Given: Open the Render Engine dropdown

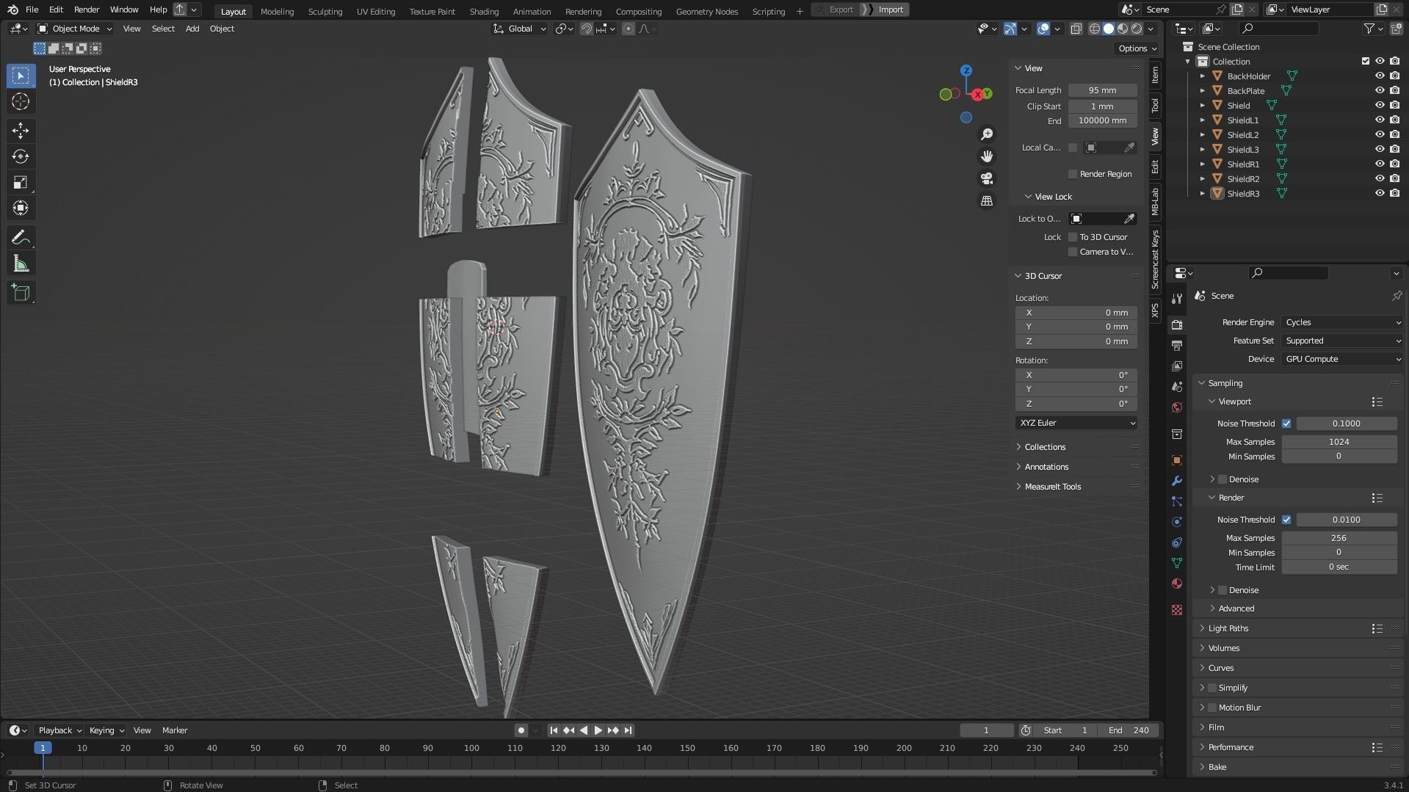Looking at the screenshot, I should (1342, 322).
